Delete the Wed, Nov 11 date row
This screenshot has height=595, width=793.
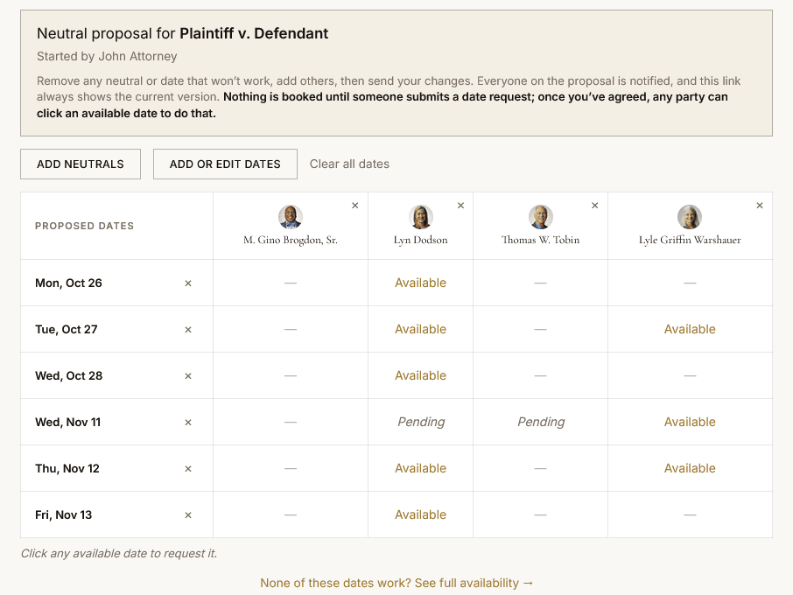tap(188, 422)
